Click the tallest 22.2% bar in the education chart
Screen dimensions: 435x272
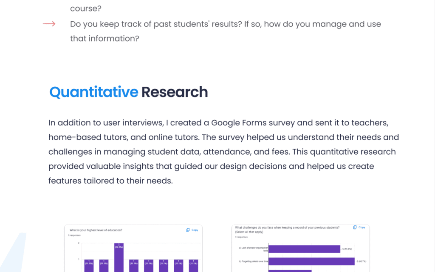(119, 257)
